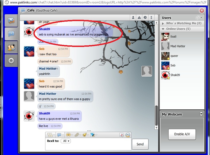The width and height of the screenshot is (210, 155).
Task: Toggle timestamps with the clock header icon
Action: point(145,18)
